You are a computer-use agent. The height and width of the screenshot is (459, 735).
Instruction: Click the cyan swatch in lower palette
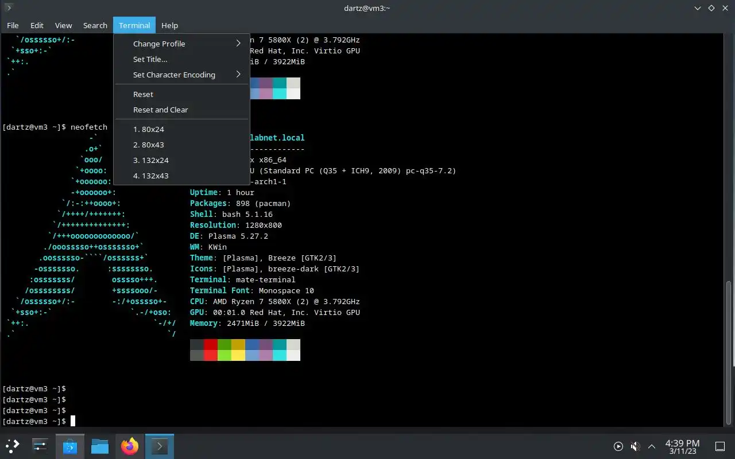click(279, 350)
